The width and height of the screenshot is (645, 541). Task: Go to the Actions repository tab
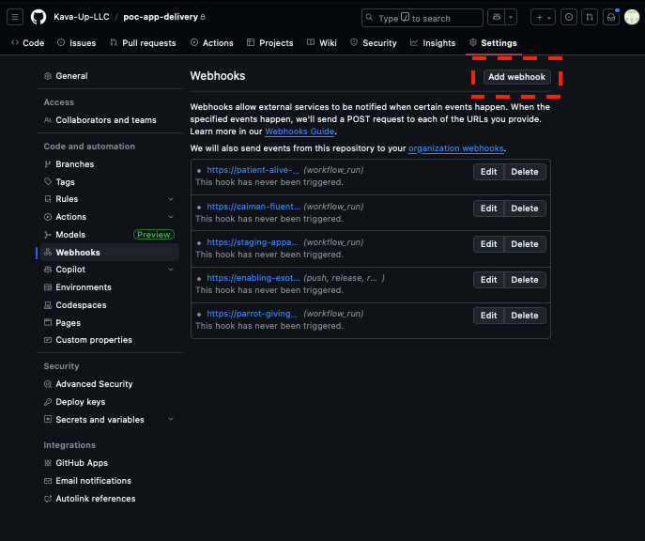coord(211,43)
